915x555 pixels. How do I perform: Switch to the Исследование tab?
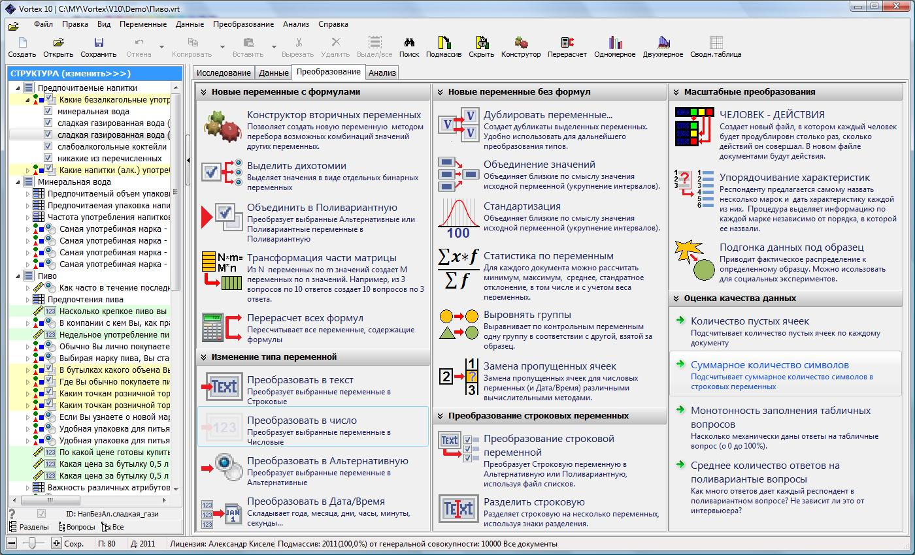pyautogui.click(x=224, y=73)
